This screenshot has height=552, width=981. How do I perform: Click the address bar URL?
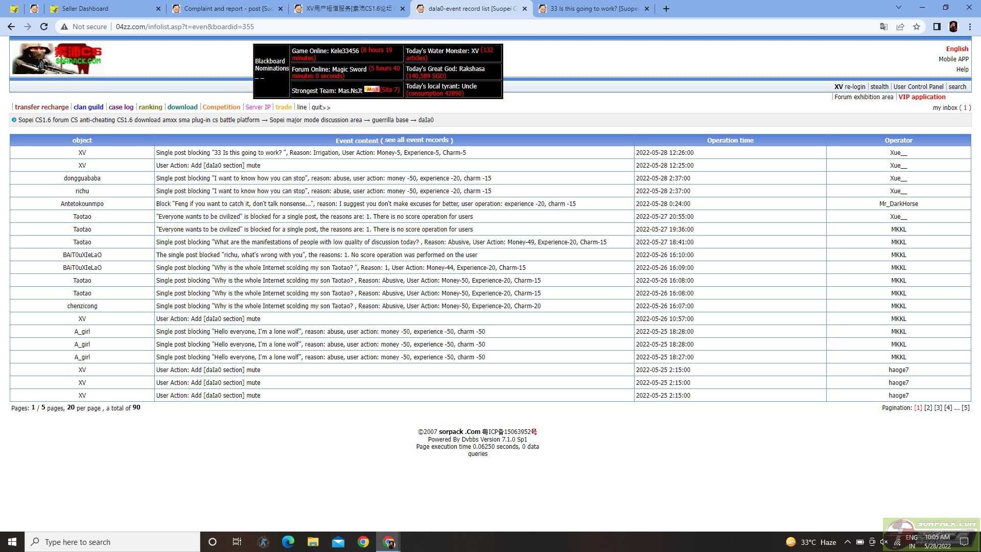pos(185,27)
